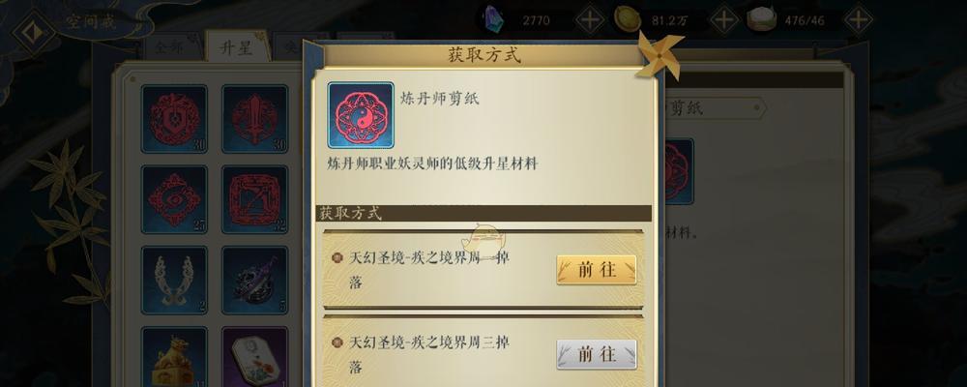Select red eye-diamond papercut item
Viewport: 967px width, 387px height.
pos(174,199)
